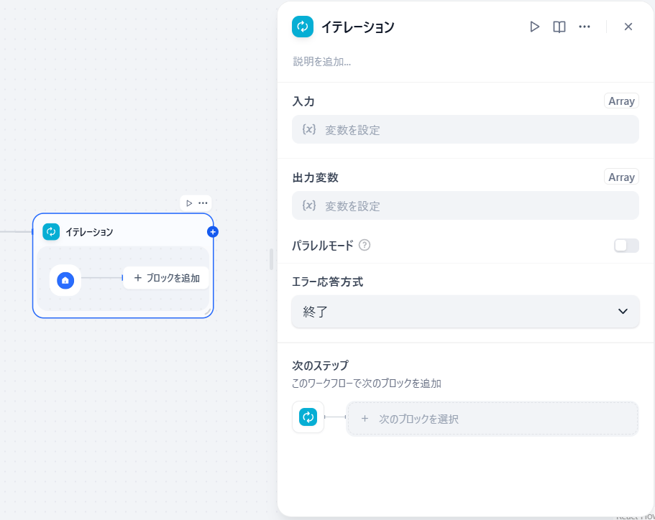Enable the パラレルモード toggle switch

click(x=626, y=246)
